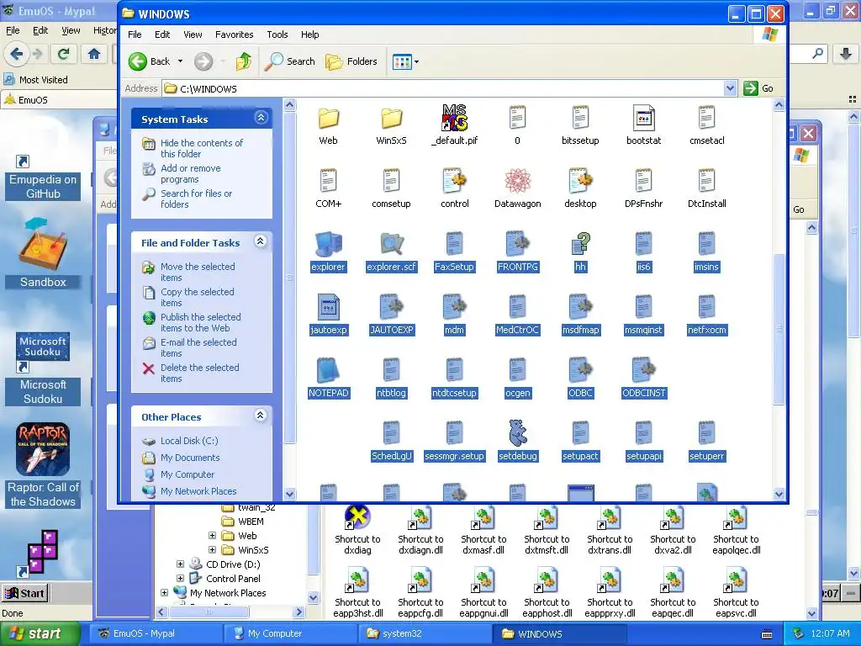Select Shortcut to dxdiag icon
The image size is (861, 646).
coord(357,517)
